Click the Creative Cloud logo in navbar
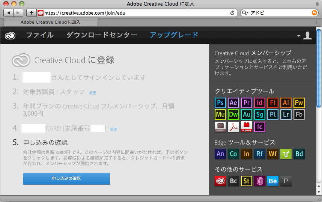The width and height of the screenshot is (322, 202). tap(10, 36)
